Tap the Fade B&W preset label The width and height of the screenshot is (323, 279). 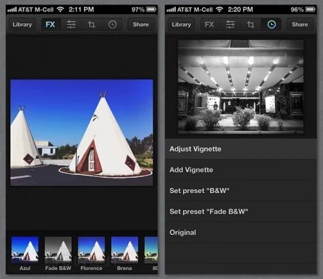point(58,268)
